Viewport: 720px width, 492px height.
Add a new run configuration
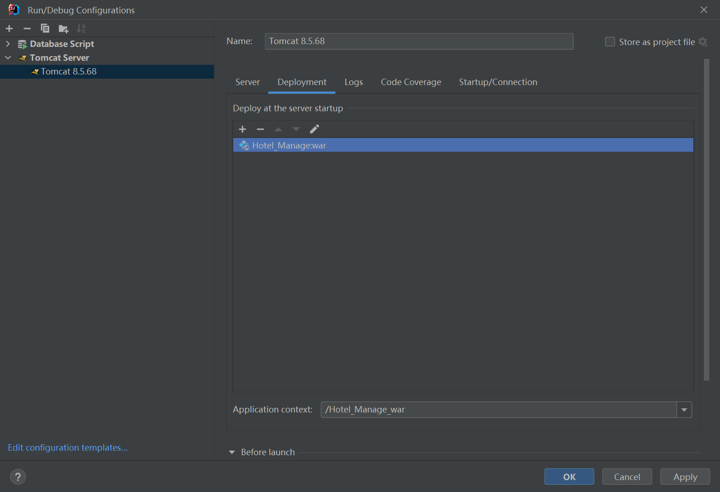(x=9, y=29)
